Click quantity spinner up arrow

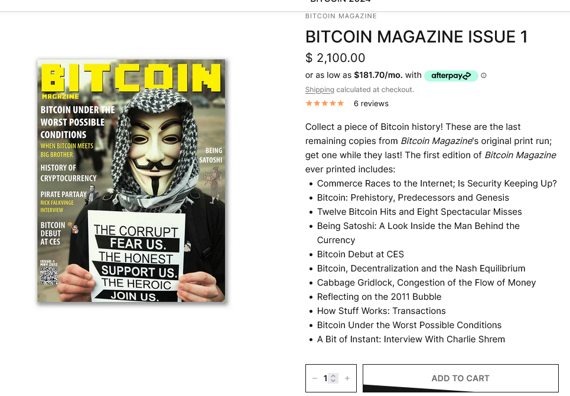click(333, 376)
